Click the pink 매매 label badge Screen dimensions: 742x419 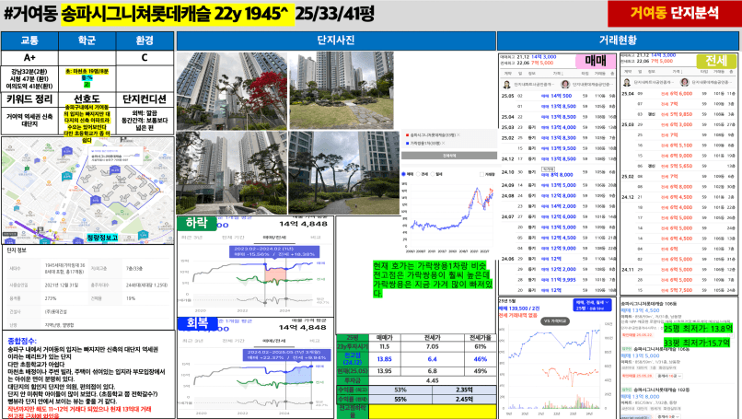[x=596, y=61]
